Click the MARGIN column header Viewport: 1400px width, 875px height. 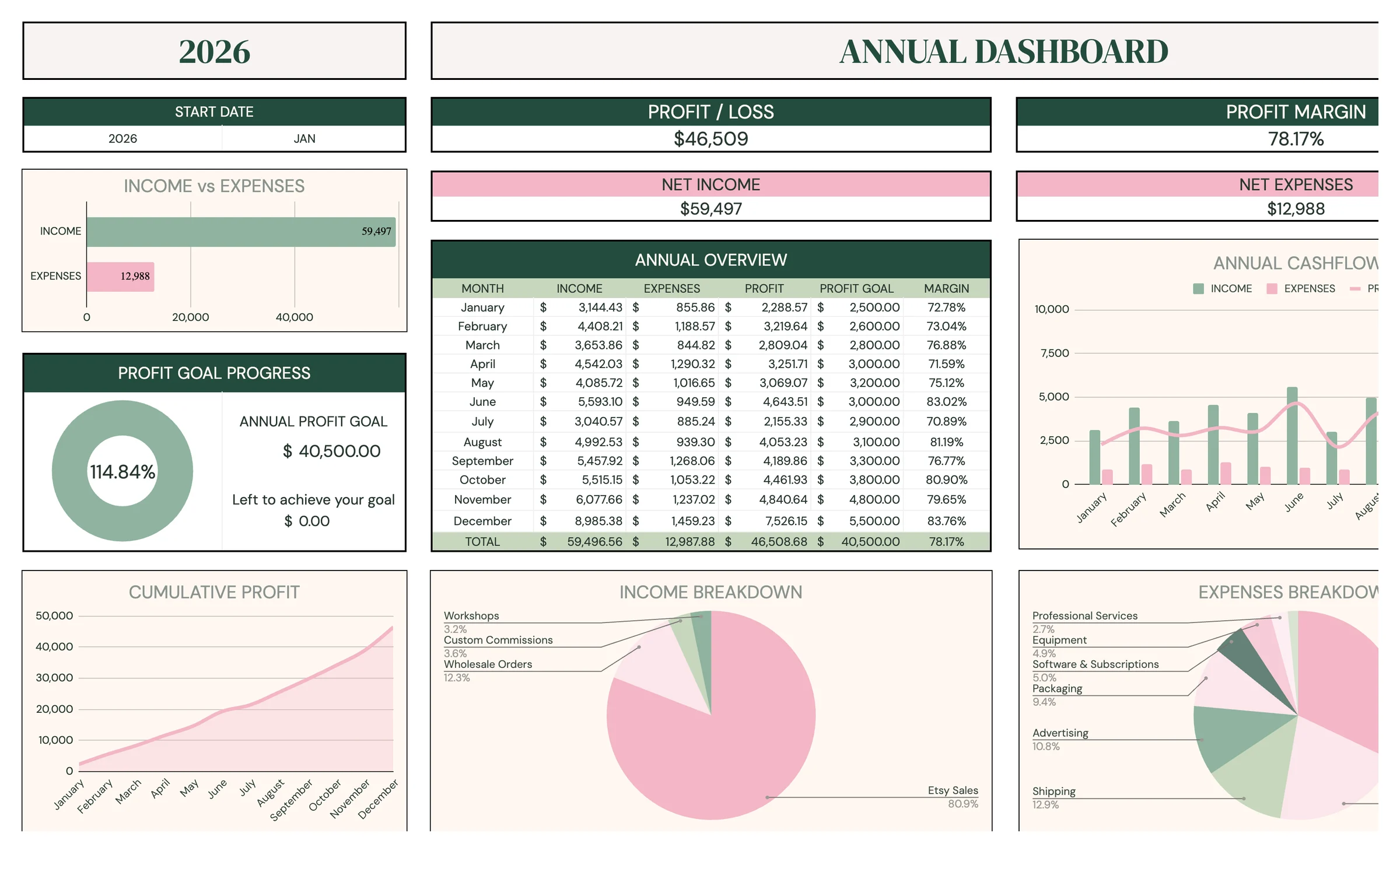coord(946,288)
